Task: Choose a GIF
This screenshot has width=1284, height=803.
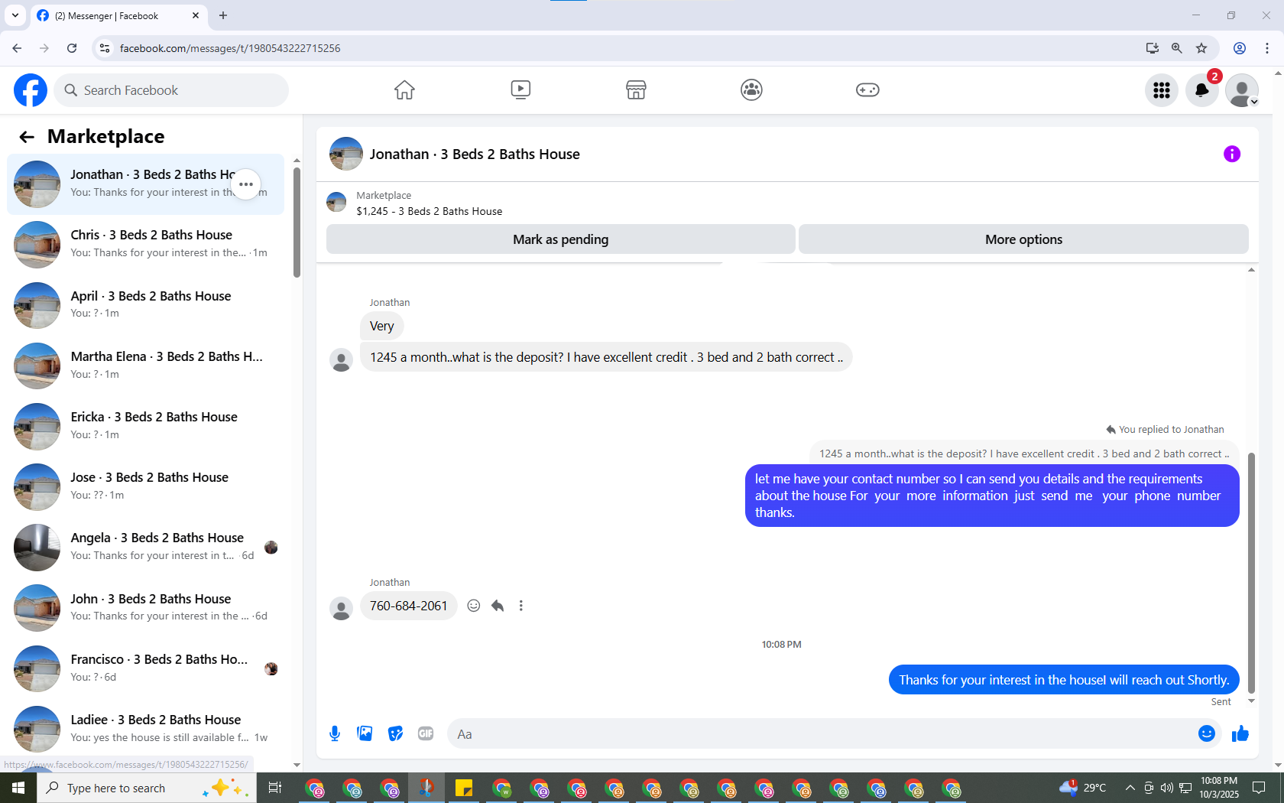Action: pyautogui.click(x=426, y=734)
